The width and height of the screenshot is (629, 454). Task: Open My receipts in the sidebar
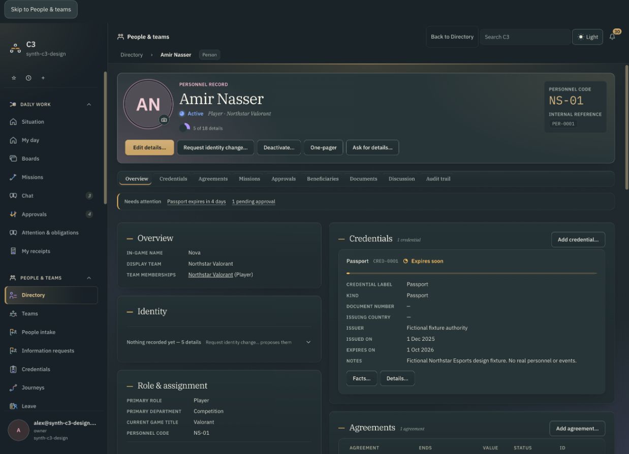click(51, 251)
